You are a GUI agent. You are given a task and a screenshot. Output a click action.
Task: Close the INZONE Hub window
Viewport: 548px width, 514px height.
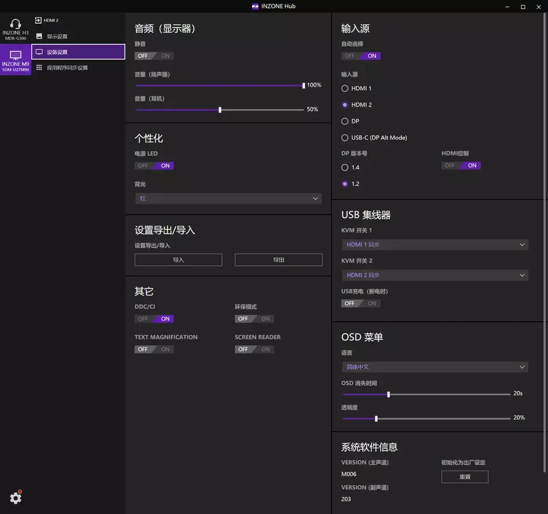point(538,7)
